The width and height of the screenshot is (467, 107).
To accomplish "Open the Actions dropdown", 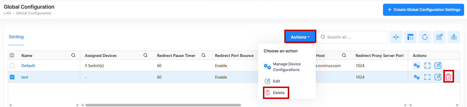I will 300,37.
